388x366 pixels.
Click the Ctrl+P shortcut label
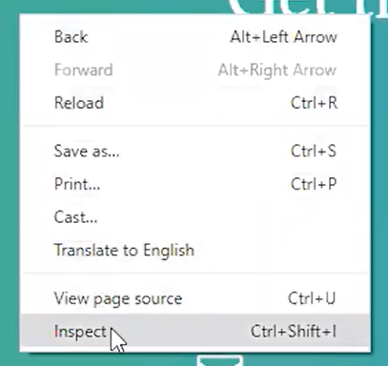314,184
